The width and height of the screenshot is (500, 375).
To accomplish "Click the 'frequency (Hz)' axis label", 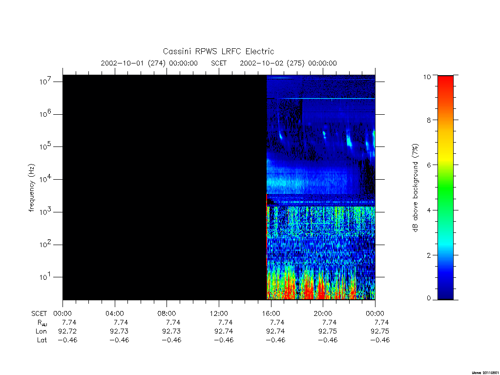I will click(x=31, y=188).
